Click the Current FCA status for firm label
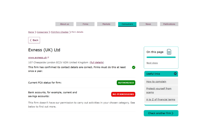The width and height of the screenshot is (207, 138). [x=45, y=83]
